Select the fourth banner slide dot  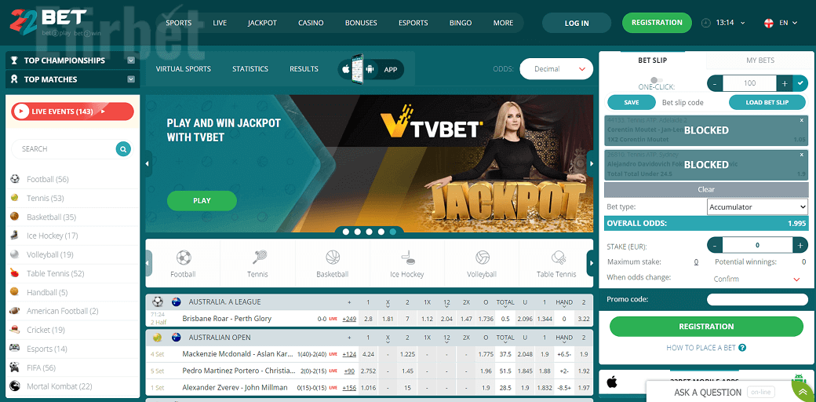coord(381,232)
